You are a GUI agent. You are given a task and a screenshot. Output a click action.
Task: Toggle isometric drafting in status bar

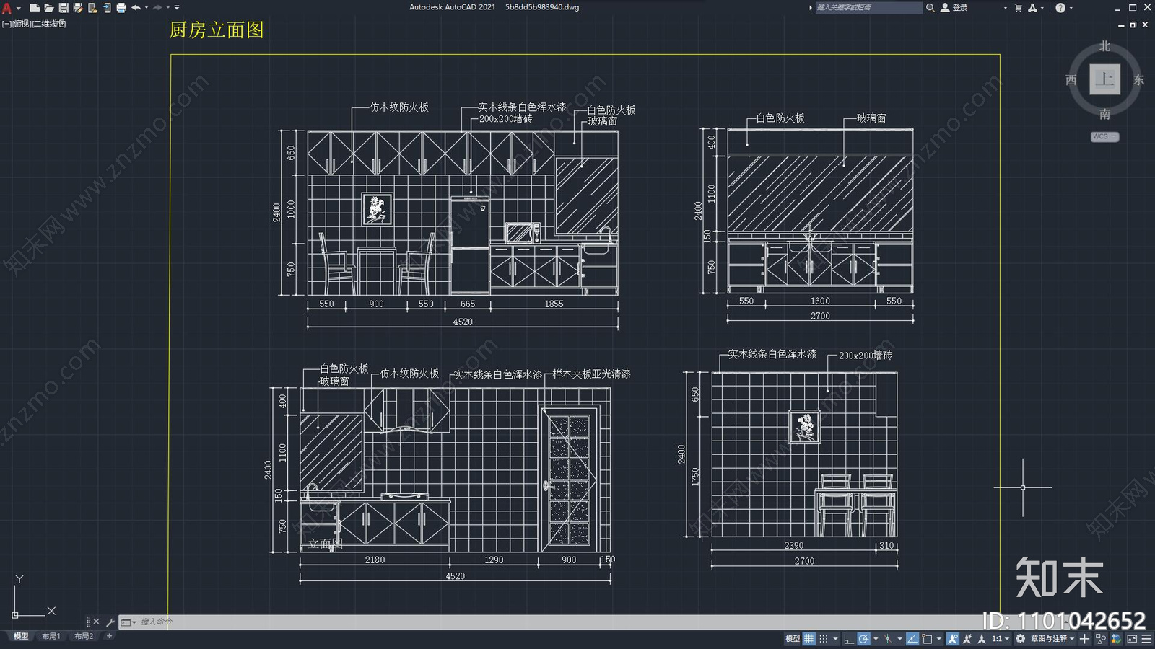[x=888, y=638]
